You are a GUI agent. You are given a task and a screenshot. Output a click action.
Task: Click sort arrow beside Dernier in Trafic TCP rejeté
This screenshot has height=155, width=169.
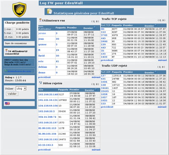[x=155, y=24]
